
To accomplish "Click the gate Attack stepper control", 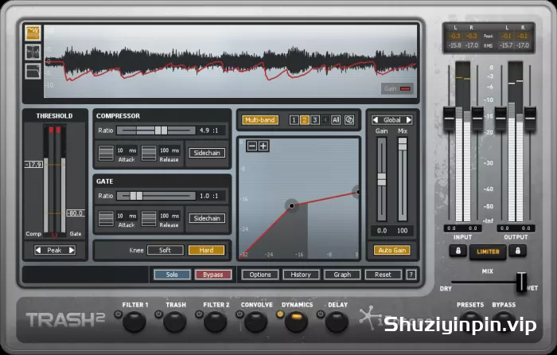I will [x=106, y=219].
